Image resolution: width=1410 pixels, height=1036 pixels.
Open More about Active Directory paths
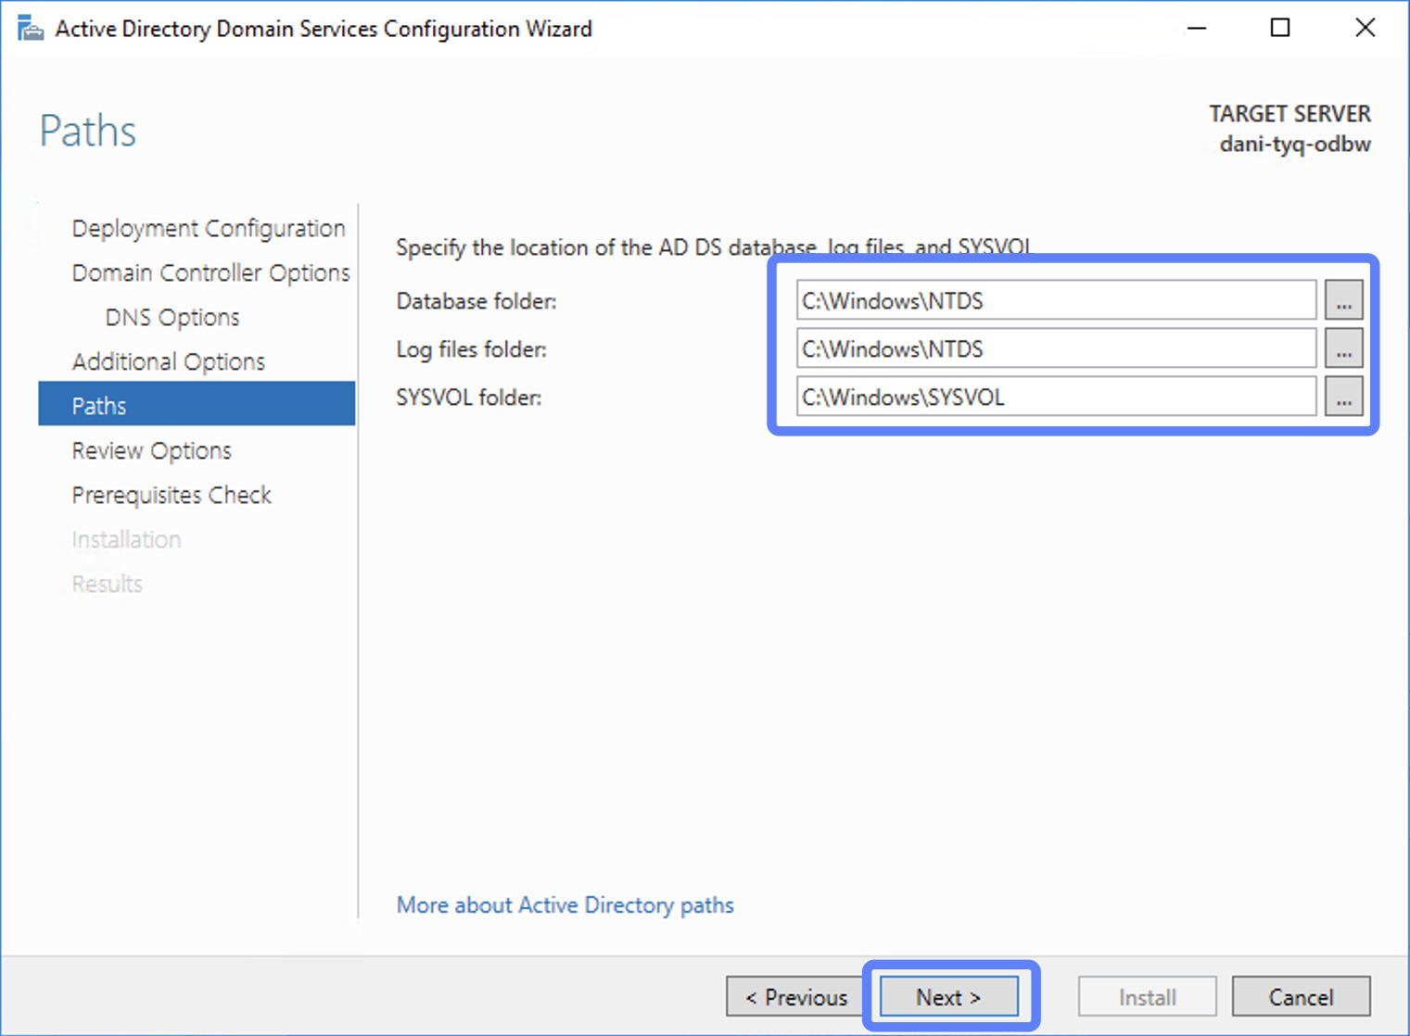coord(565,905)
